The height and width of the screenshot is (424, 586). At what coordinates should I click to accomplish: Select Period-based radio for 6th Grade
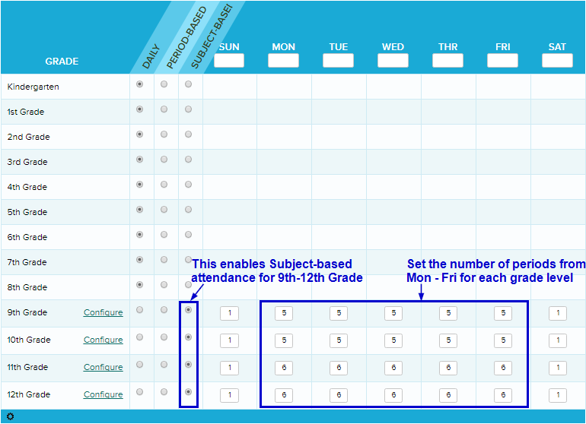[164, 234]
